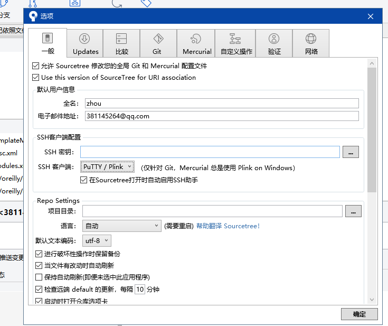Open the 网络 network tab

click(311, 43)
